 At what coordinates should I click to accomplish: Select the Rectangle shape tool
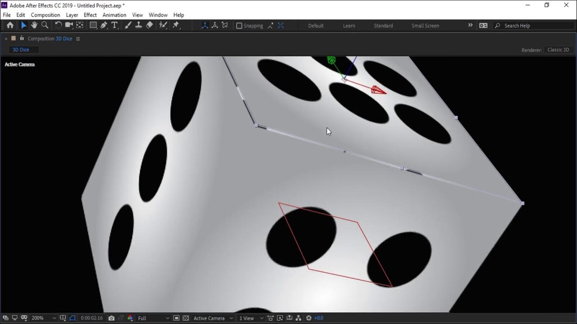click(x=93, y=26)
